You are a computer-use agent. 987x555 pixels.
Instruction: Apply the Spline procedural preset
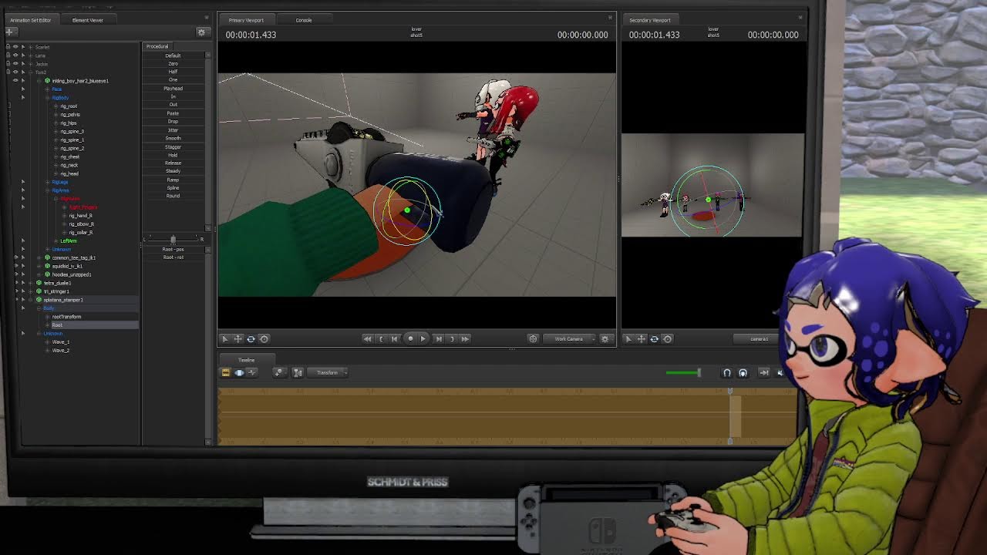click(x=173, y=188)
